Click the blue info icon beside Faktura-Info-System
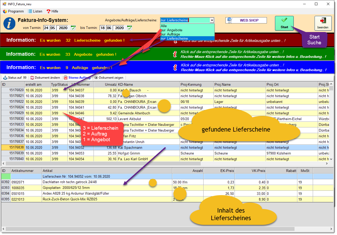Image resolution: width=337 pixels, height=235 pixels. click(x=9, y=23)
